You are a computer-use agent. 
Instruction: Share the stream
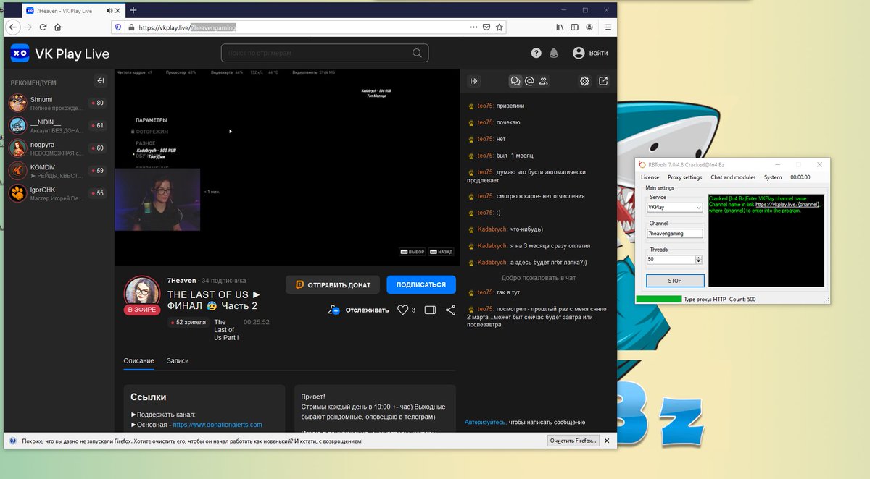pos(450,310)
